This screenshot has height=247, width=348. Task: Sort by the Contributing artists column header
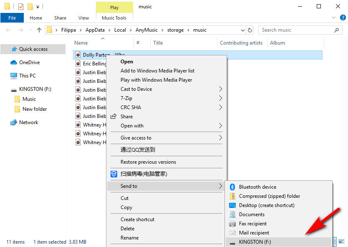(241, 43)
